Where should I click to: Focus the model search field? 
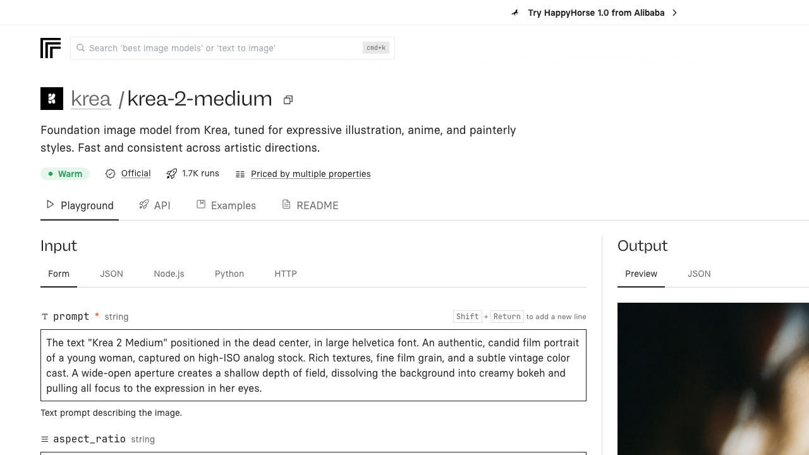233,48
